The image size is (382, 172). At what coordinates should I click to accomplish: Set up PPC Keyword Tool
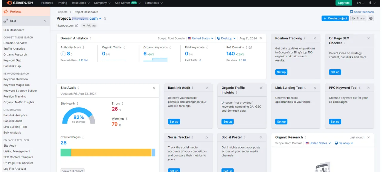pyautogui.click(x=335, y=122)
